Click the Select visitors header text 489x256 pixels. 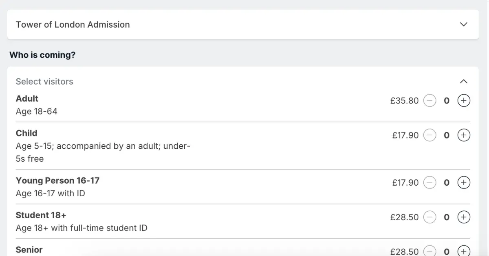(x=44, y=81)
